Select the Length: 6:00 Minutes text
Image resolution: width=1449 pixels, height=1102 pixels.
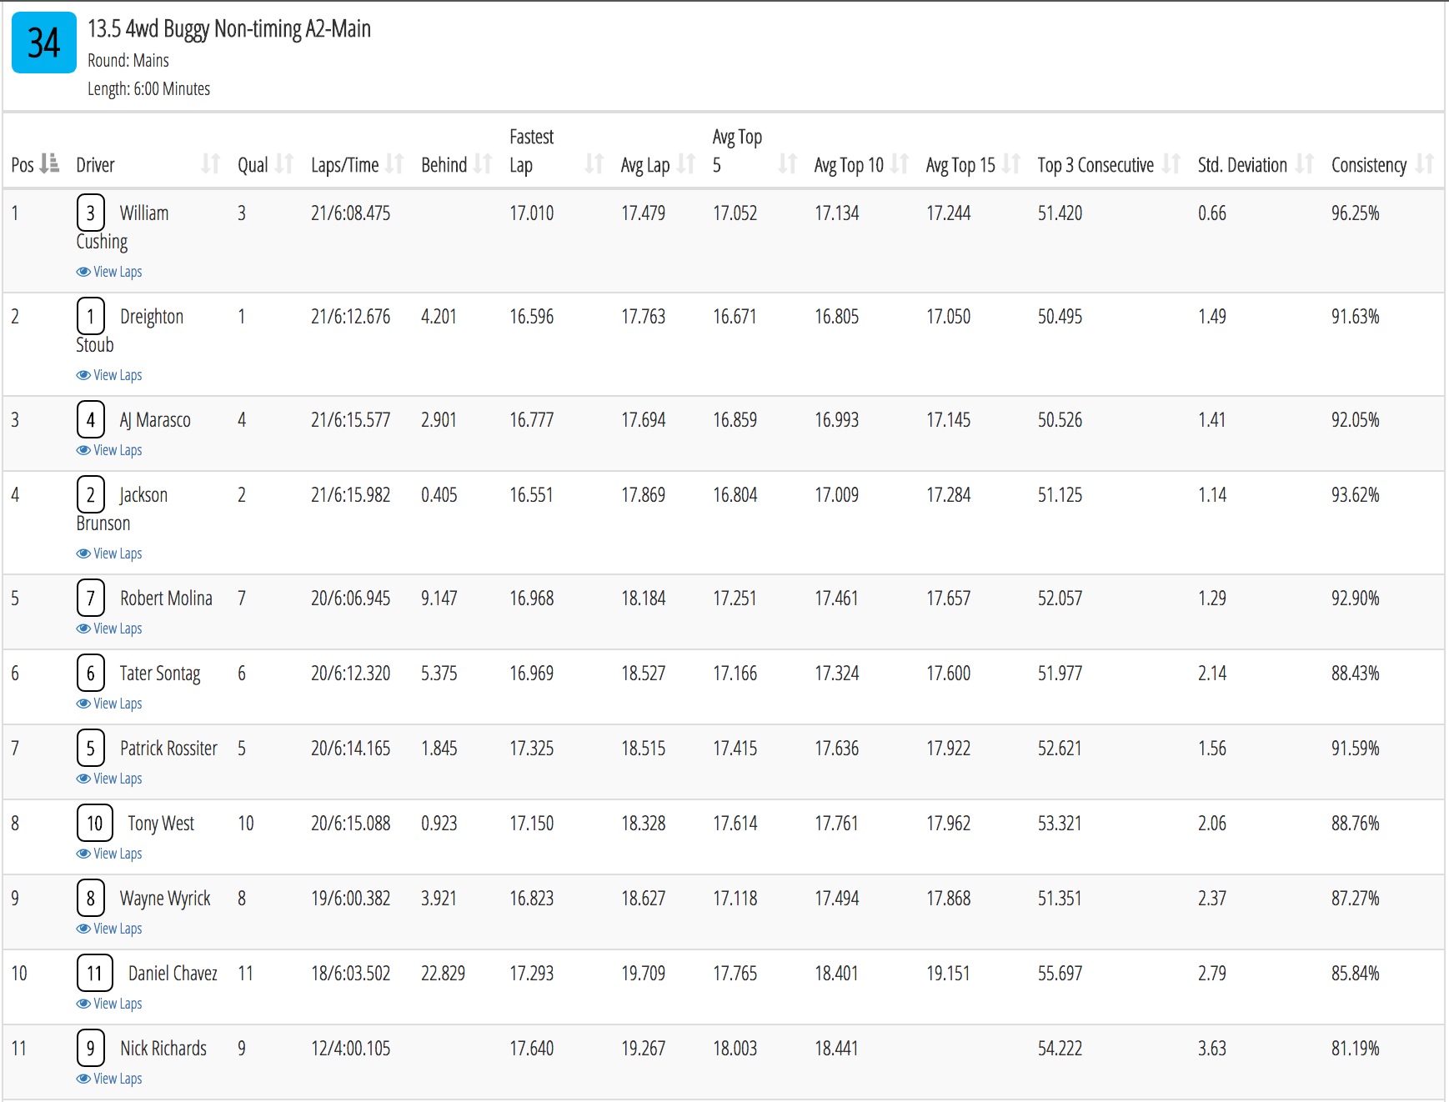[148, 89]
